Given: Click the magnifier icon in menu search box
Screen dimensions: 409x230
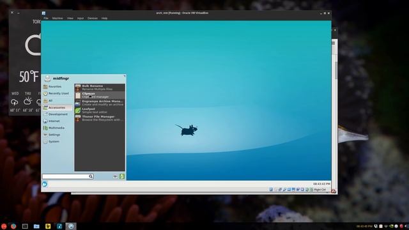Looking at the screenshot, I should pyautogui.click(x=91, y=176).
